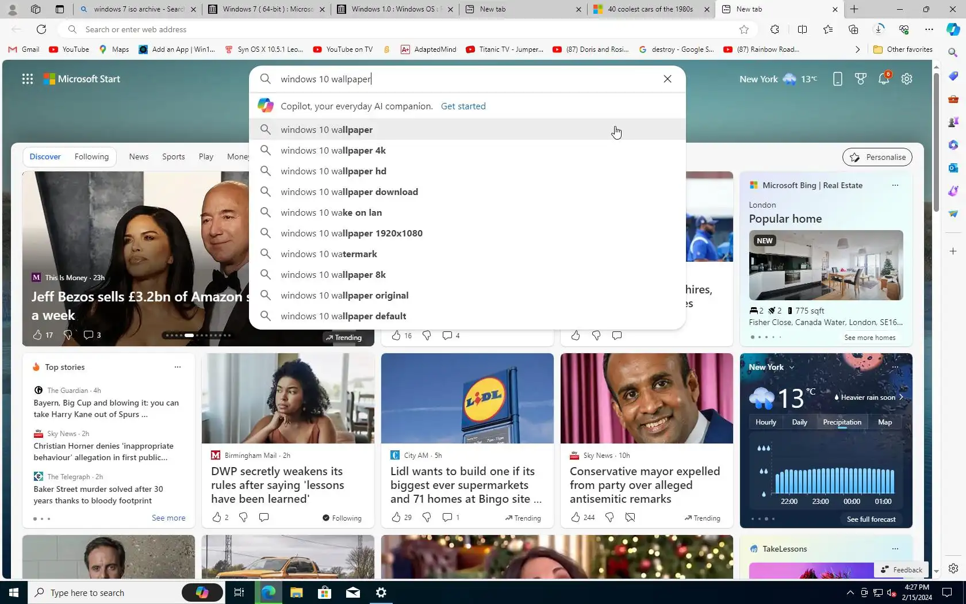The width and height of the screenshot is (966, 604).
Task: Select the Discover tab
Action: click(45, 156)
